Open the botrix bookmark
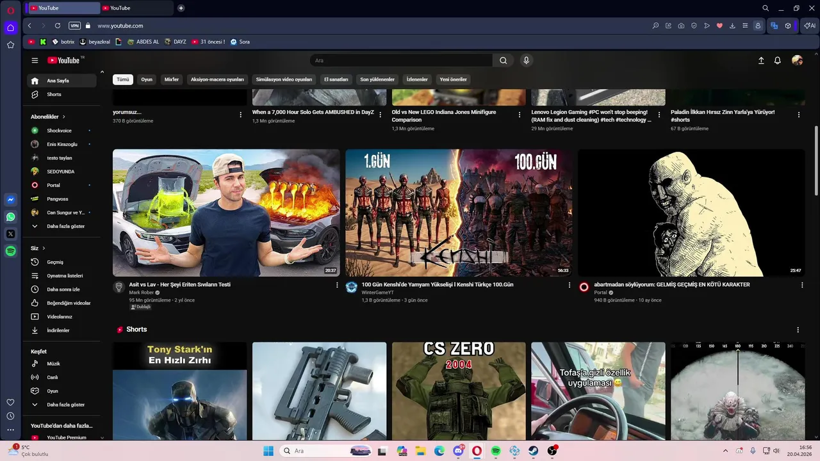The image size is (820, 461). (63, 42)
